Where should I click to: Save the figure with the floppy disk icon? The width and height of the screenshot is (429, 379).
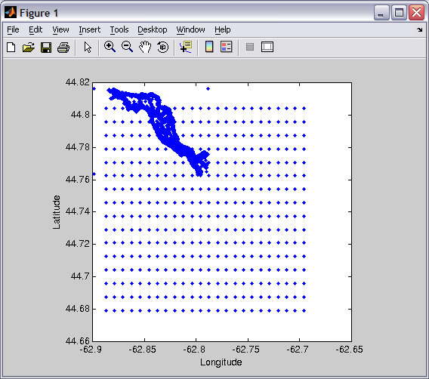(x=46, y=48)
